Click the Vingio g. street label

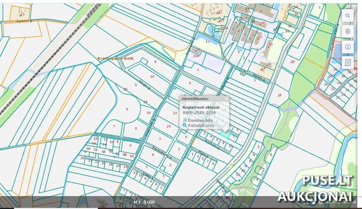(145, 85)
